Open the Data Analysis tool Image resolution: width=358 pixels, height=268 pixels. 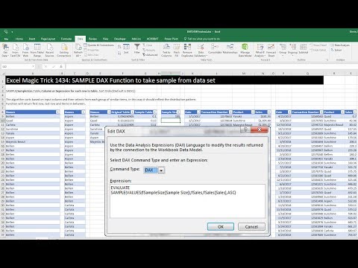tap(340, 45)
